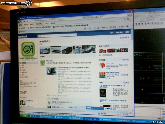Click the green Mobile01 profile logo

coord(28,49)
